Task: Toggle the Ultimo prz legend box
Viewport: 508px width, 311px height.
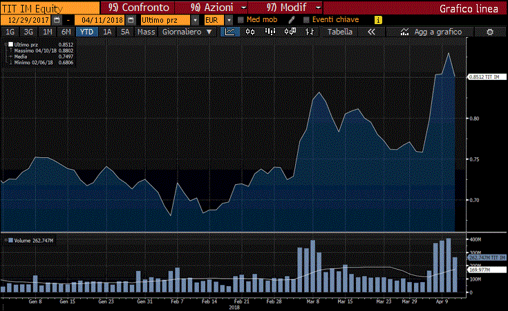Action: pos(10,45)
